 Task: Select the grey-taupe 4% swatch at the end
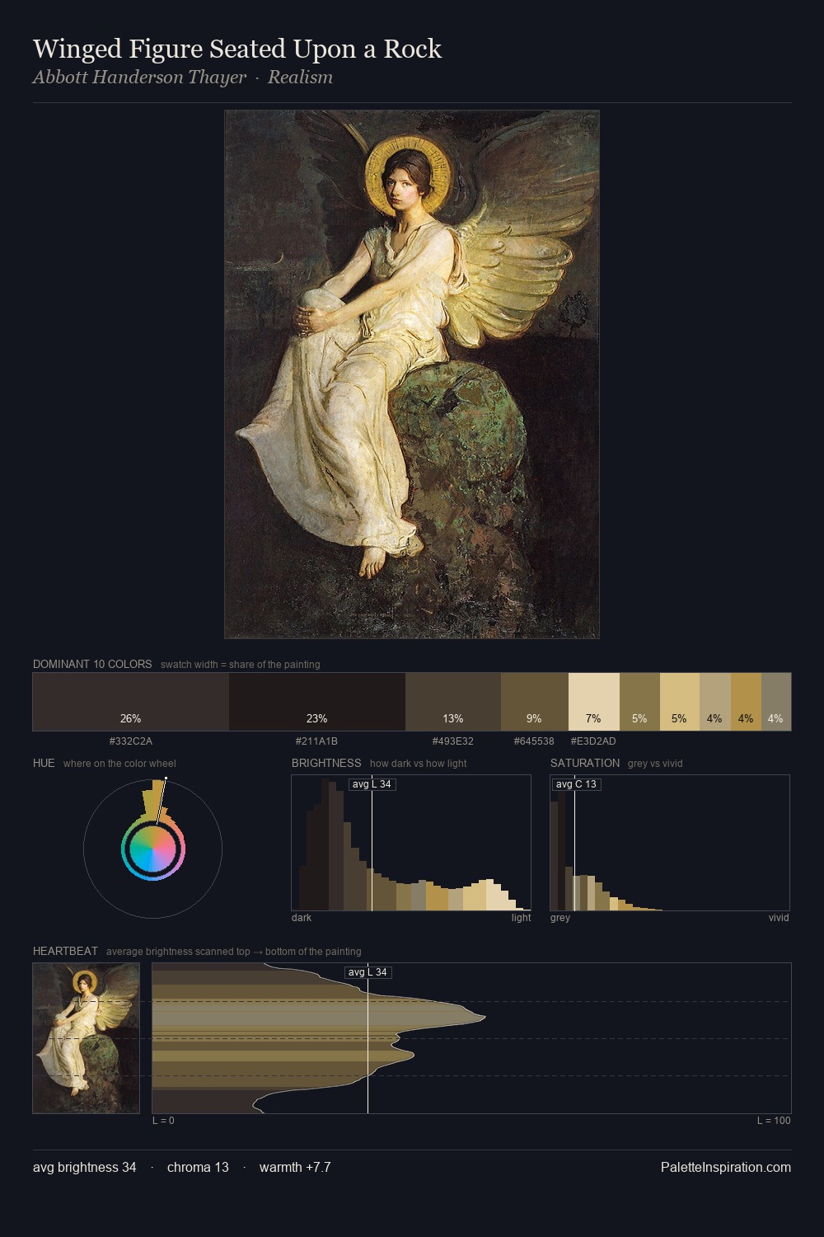pos(776,702)
